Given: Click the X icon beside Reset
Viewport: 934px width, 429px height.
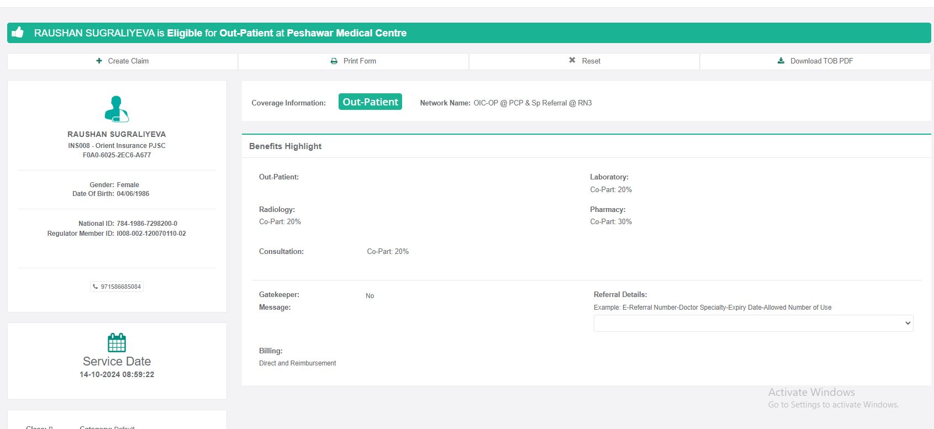Looking at the screenshot, I should [x=572, y=60].
